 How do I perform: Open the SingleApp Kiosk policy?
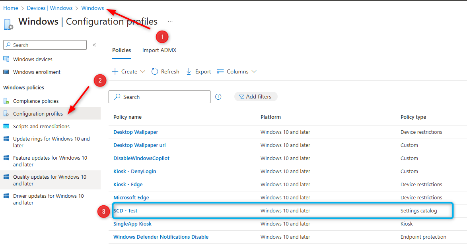pos(132,224)
